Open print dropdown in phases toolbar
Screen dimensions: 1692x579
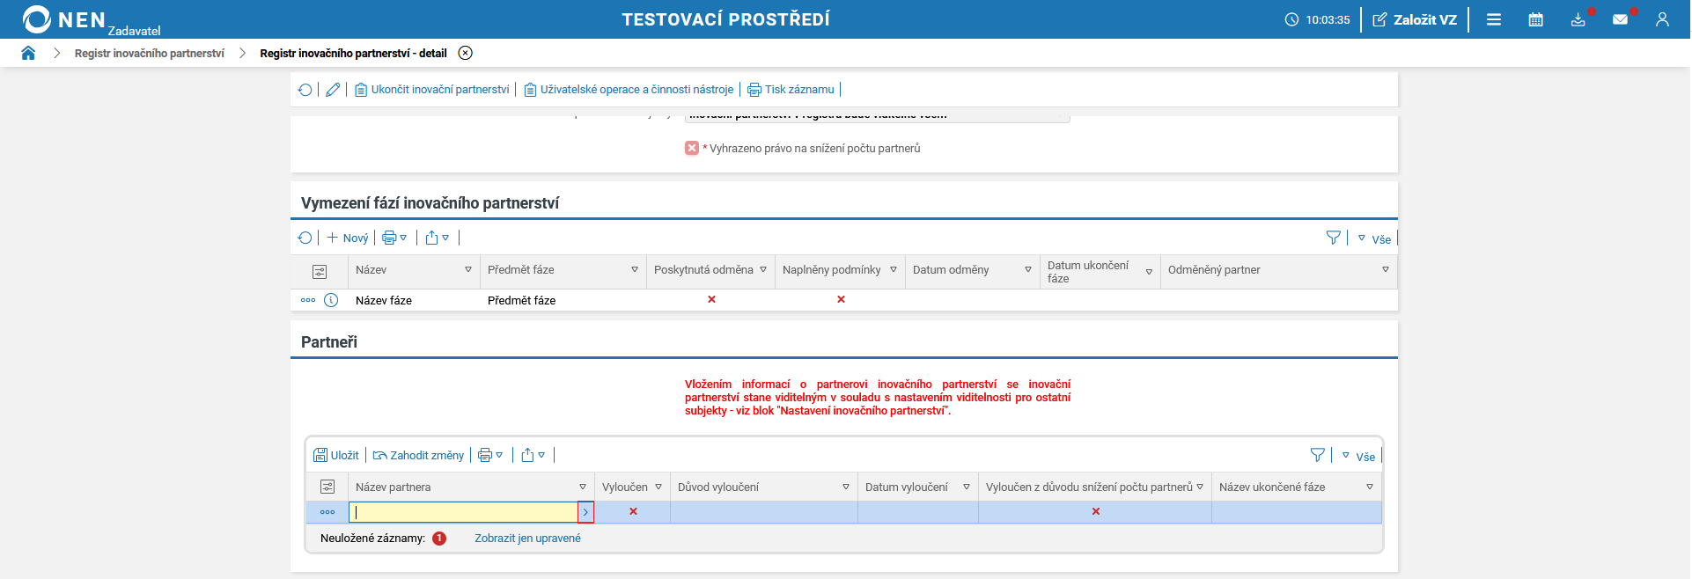coord(394,238)
